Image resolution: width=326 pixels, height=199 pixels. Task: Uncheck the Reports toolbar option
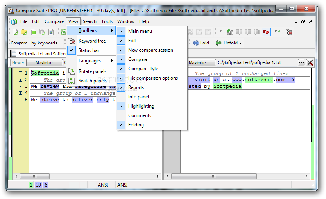tap(121, 87)
